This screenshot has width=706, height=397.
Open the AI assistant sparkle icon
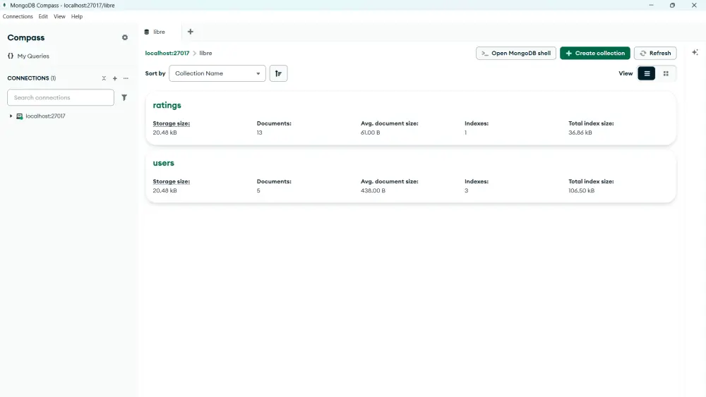click(695, 53)
